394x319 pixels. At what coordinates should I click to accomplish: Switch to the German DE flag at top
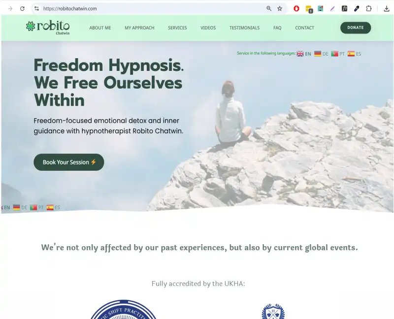(x=321, y=54)
